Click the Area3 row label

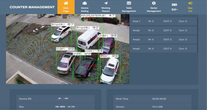(136, 40)
